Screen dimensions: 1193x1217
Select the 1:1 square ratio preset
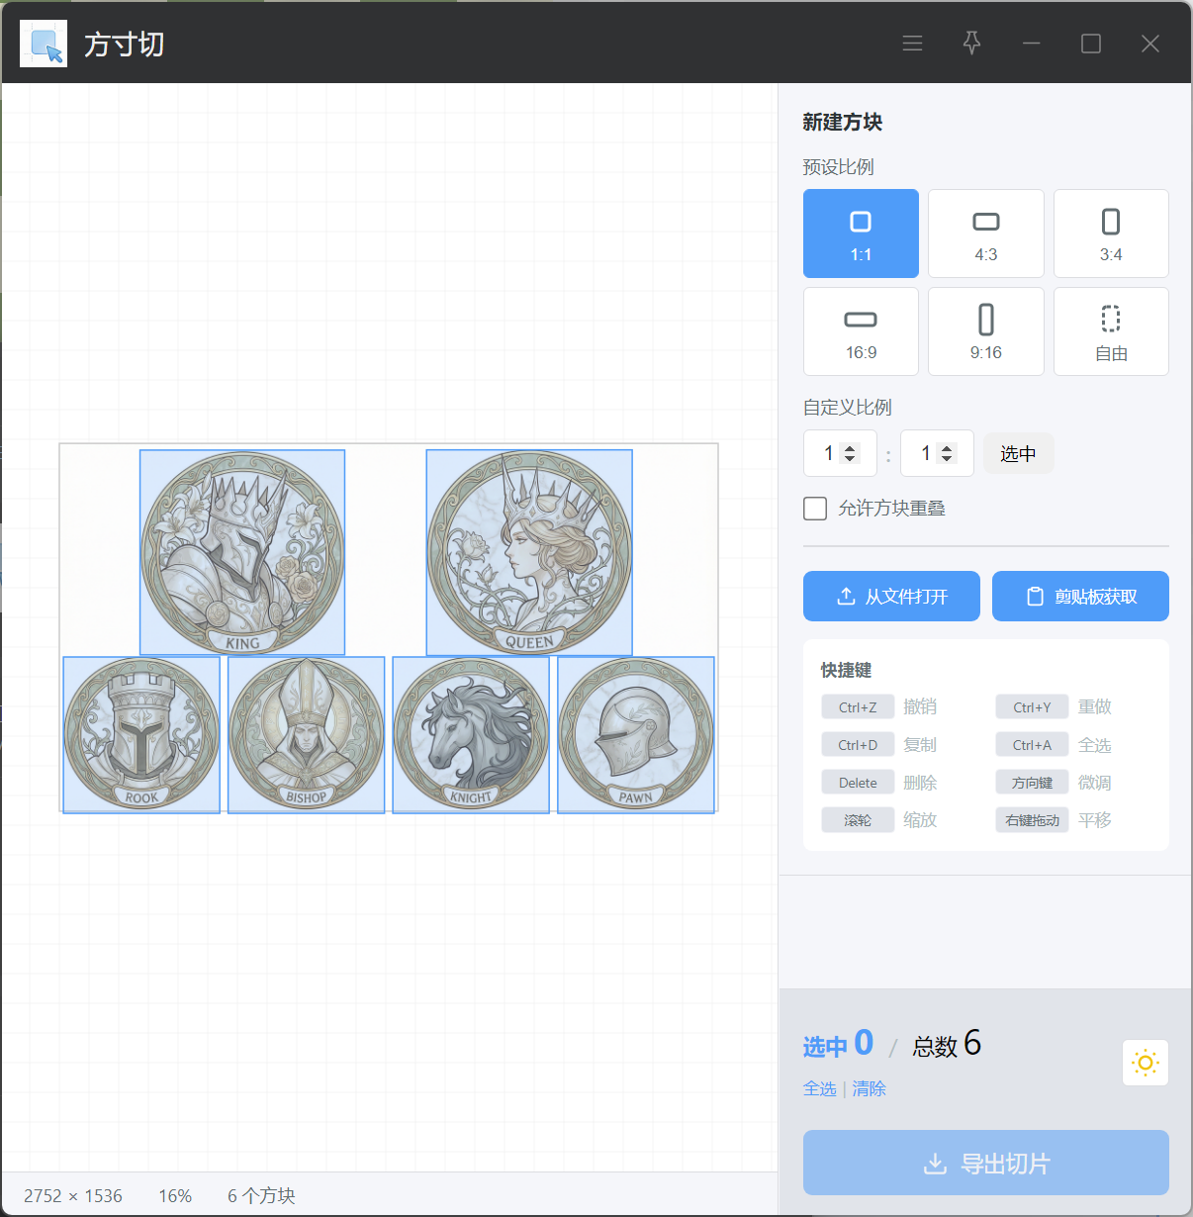tap(861, 234)
